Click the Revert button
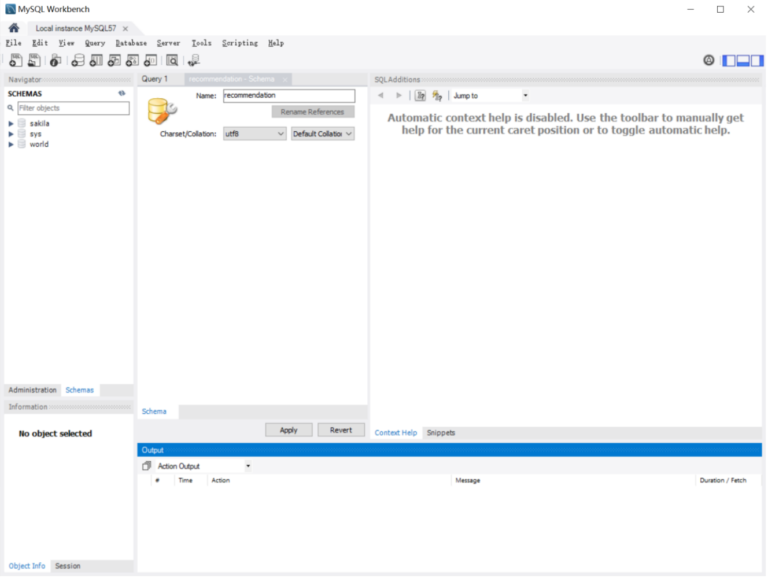The height and width of the screenshot is (582, 768). 341,431
